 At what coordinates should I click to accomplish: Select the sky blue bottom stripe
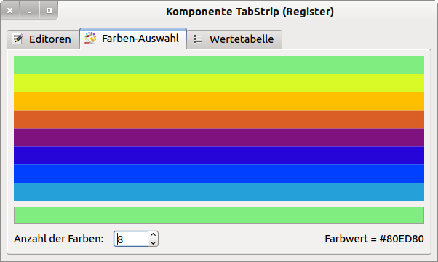tap(219, 192)
